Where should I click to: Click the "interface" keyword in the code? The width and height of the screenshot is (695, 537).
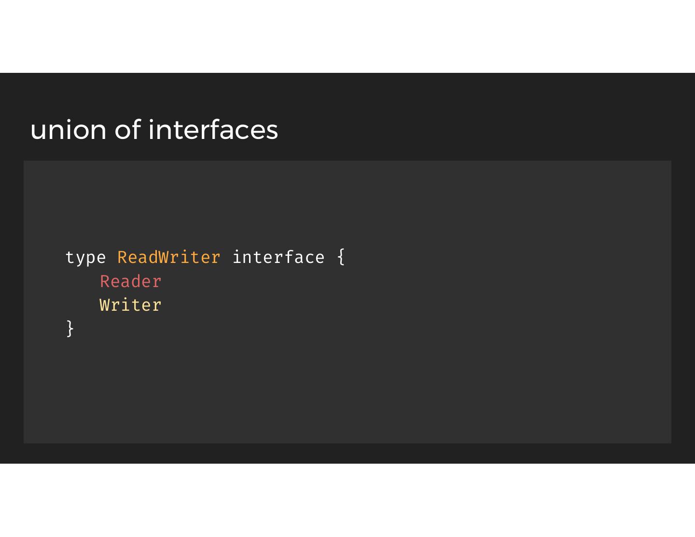click(278, 257)
